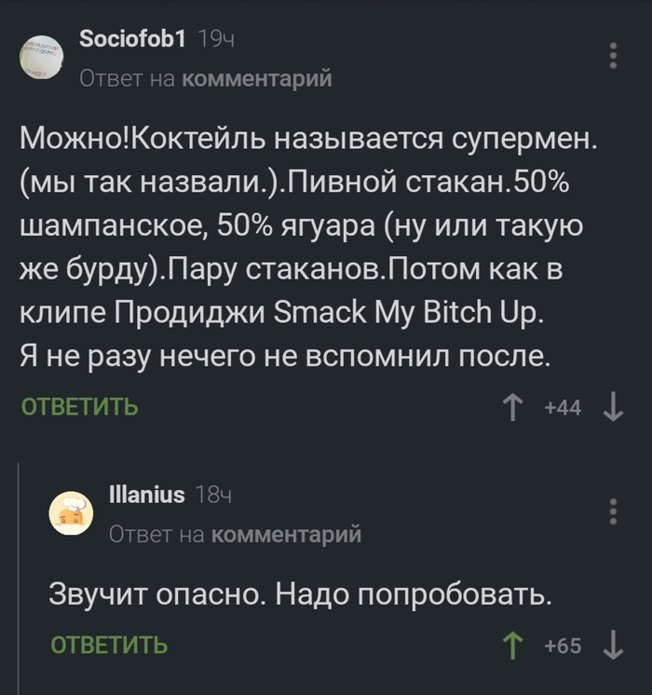
Task: Open 'Ответ на комментарий' link under Illanius
Action: [x=235, y=534]
